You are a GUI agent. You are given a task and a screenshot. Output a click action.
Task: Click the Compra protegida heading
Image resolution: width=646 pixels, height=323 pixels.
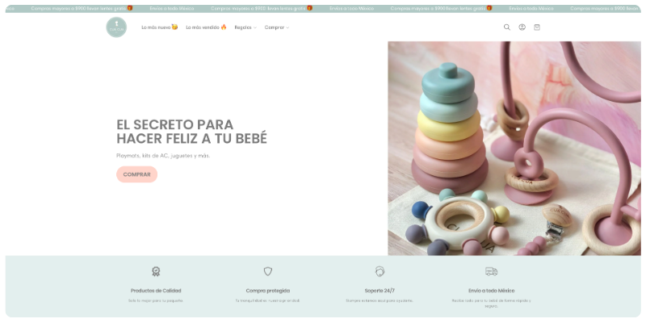[268, 290]
